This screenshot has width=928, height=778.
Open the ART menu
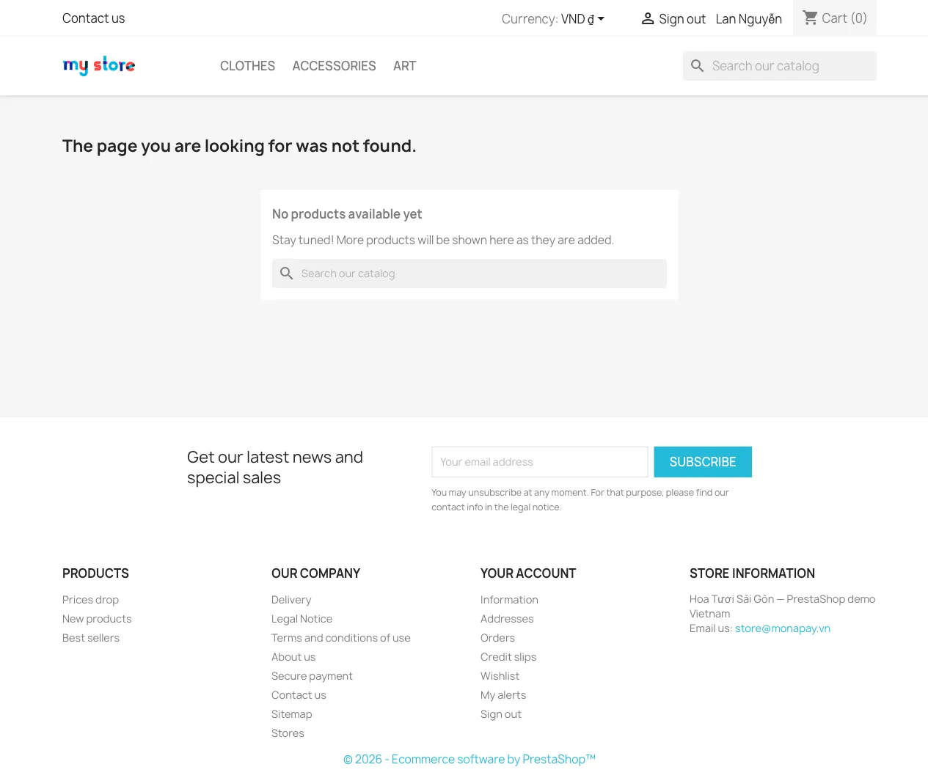[x=404, y=66]
